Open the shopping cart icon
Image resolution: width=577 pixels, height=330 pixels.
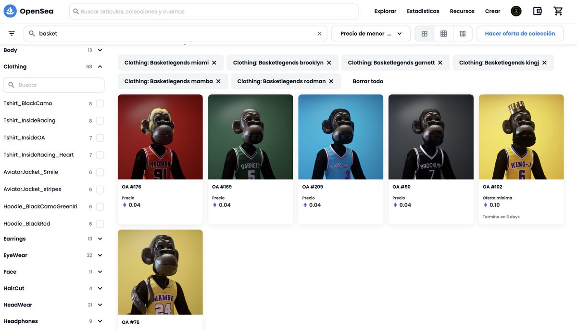pos(558,11)
